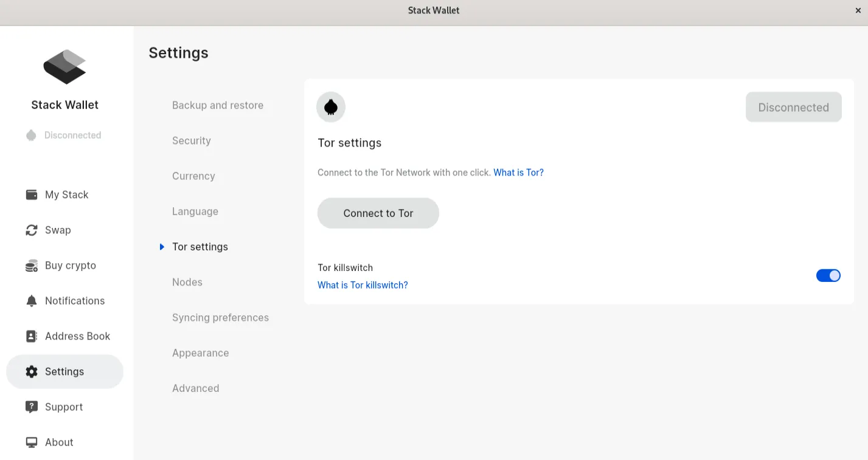The image size is (868, 460).
Task: Open the Buy crypto page
Action: click(x=64, y=266)
